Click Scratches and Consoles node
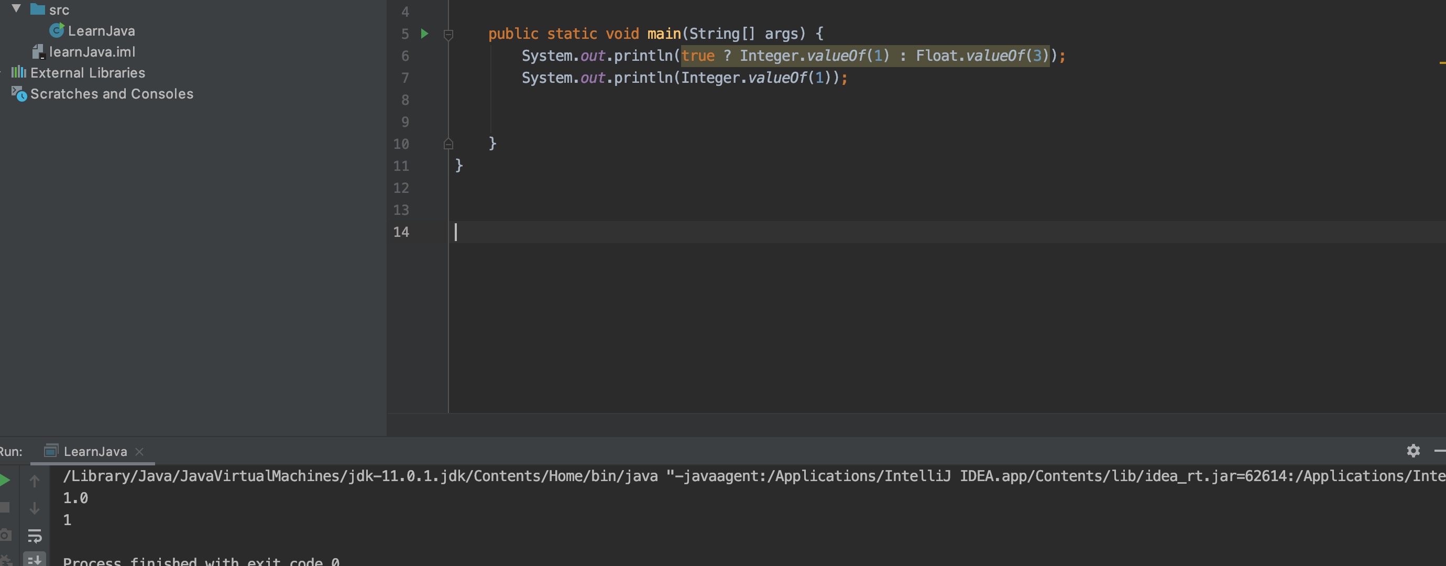1446x566 pixels. [112, 94]
